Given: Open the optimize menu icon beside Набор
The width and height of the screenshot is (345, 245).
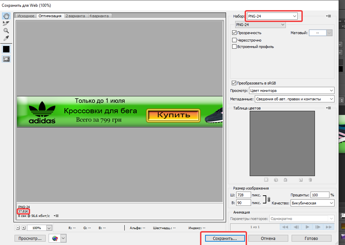Looking at the screenshot, I should tap(328, 16).
